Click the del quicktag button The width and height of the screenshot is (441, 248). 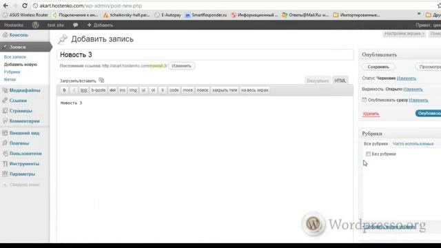(x=112, y=90)
